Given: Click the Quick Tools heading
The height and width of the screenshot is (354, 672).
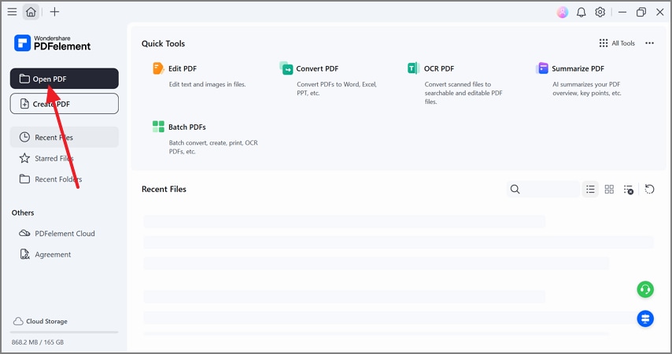Looking at the screenshot, I should tap(164, 43).
